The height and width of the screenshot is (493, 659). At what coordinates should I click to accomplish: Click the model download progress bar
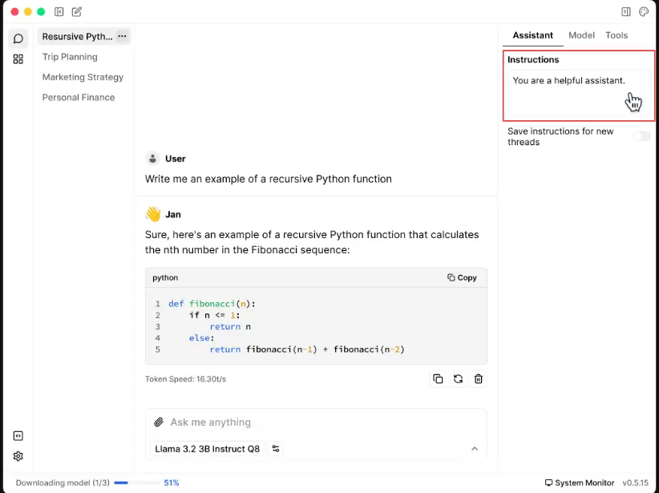pos(135,483)
